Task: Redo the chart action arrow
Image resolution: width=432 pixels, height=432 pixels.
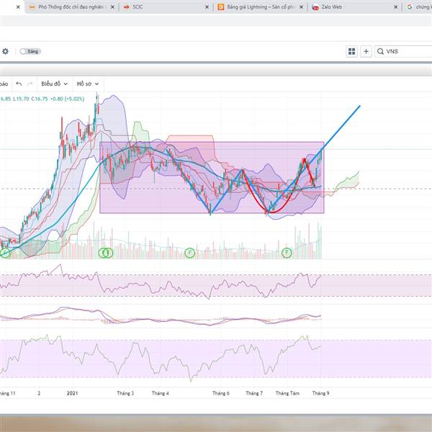Action: click(30, 84)
